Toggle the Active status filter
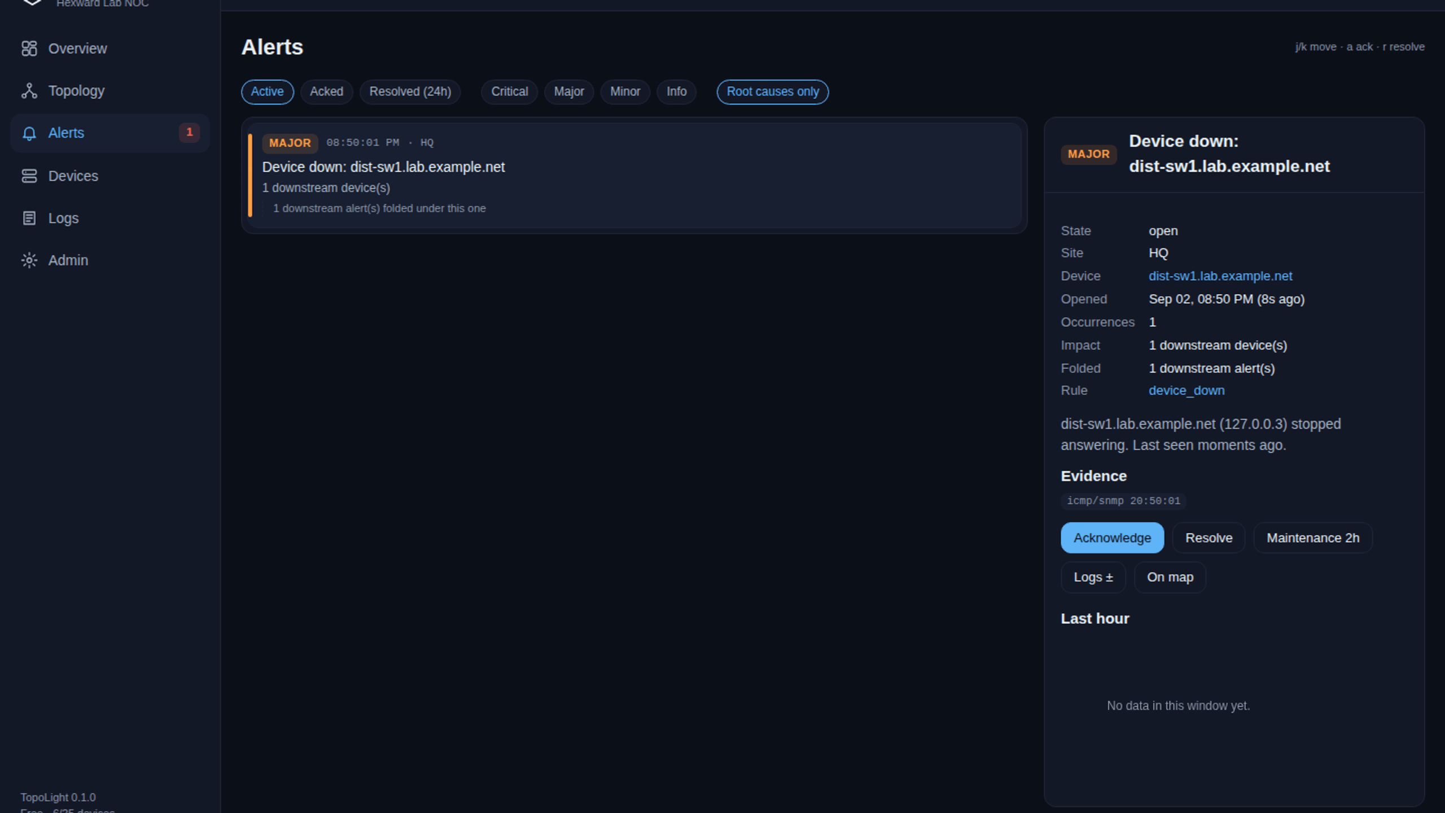The width and height of the screenshot is (1445, 813). [267, 92]
